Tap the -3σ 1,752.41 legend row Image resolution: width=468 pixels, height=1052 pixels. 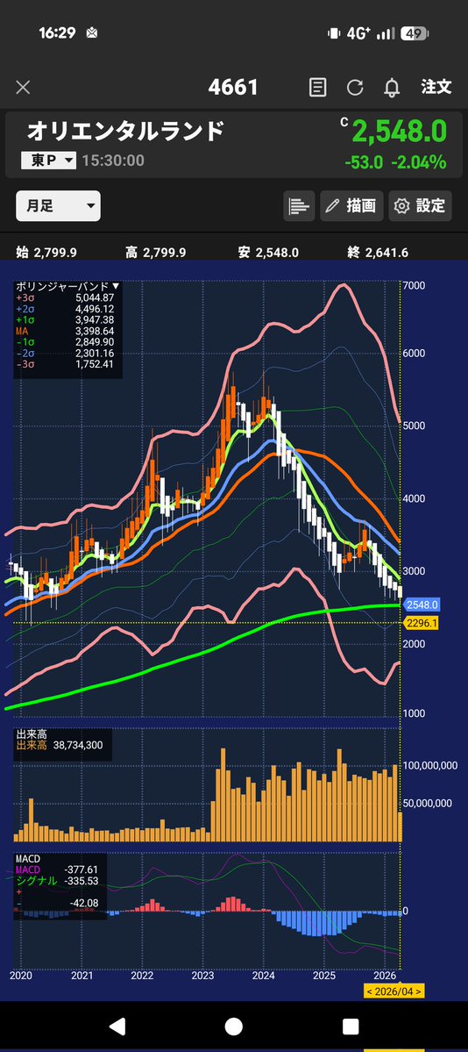pos(65,365)
